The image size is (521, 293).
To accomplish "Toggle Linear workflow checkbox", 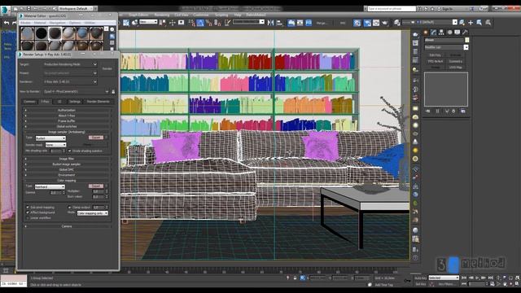I will click(x=28, y=218).
